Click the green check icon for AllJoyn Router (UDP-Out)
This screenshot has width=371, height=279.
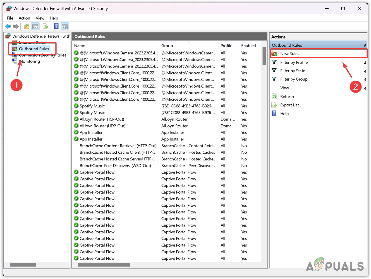76,126
